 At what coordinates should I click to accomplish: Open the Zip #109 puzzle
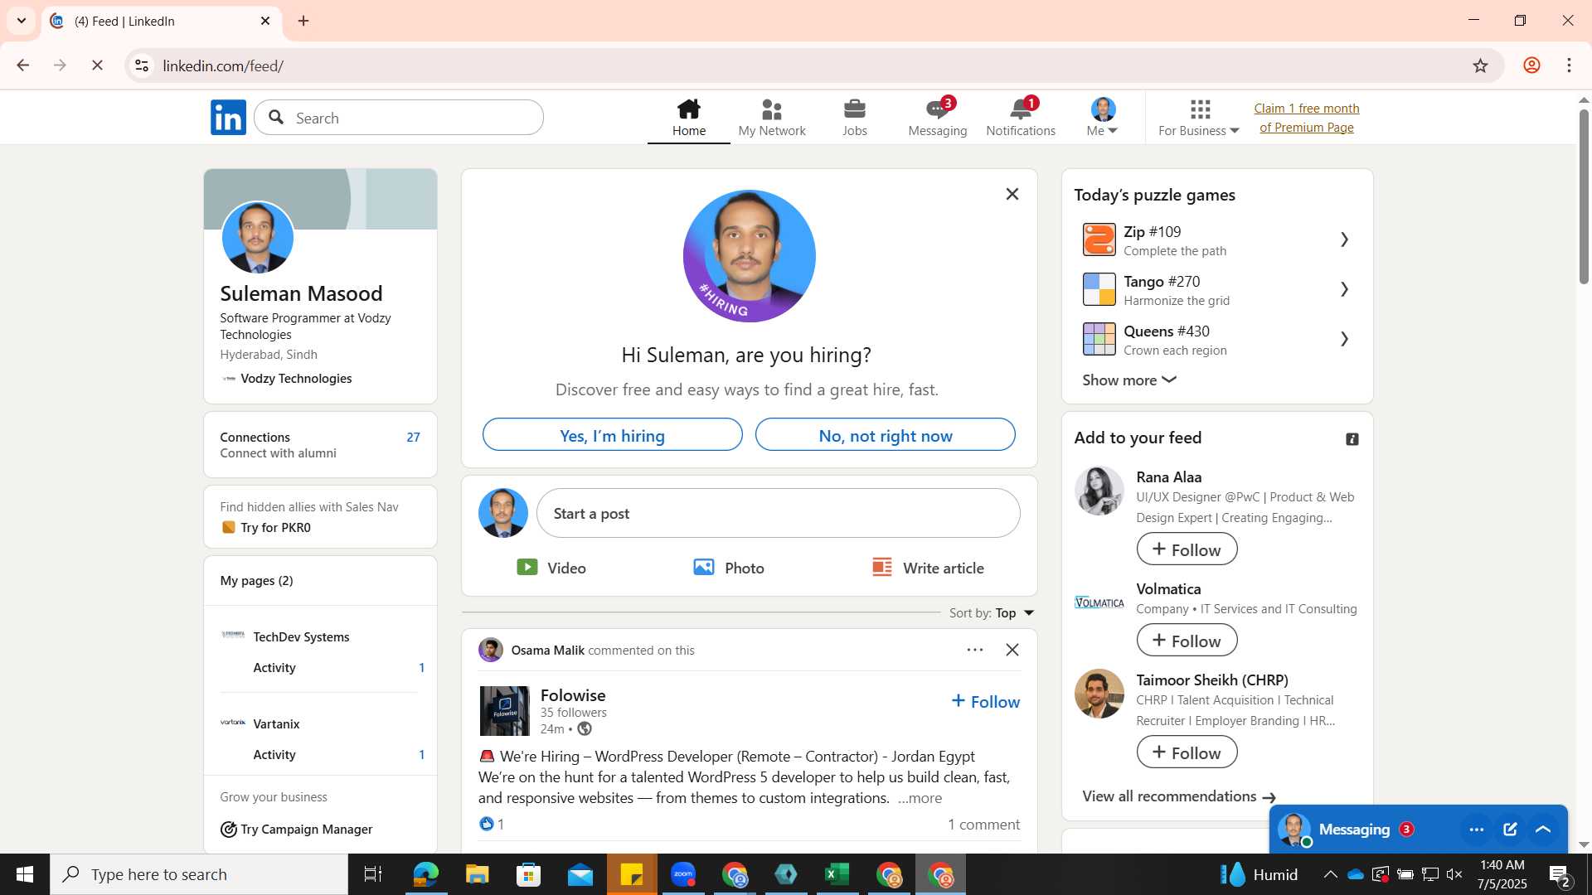1217,240
